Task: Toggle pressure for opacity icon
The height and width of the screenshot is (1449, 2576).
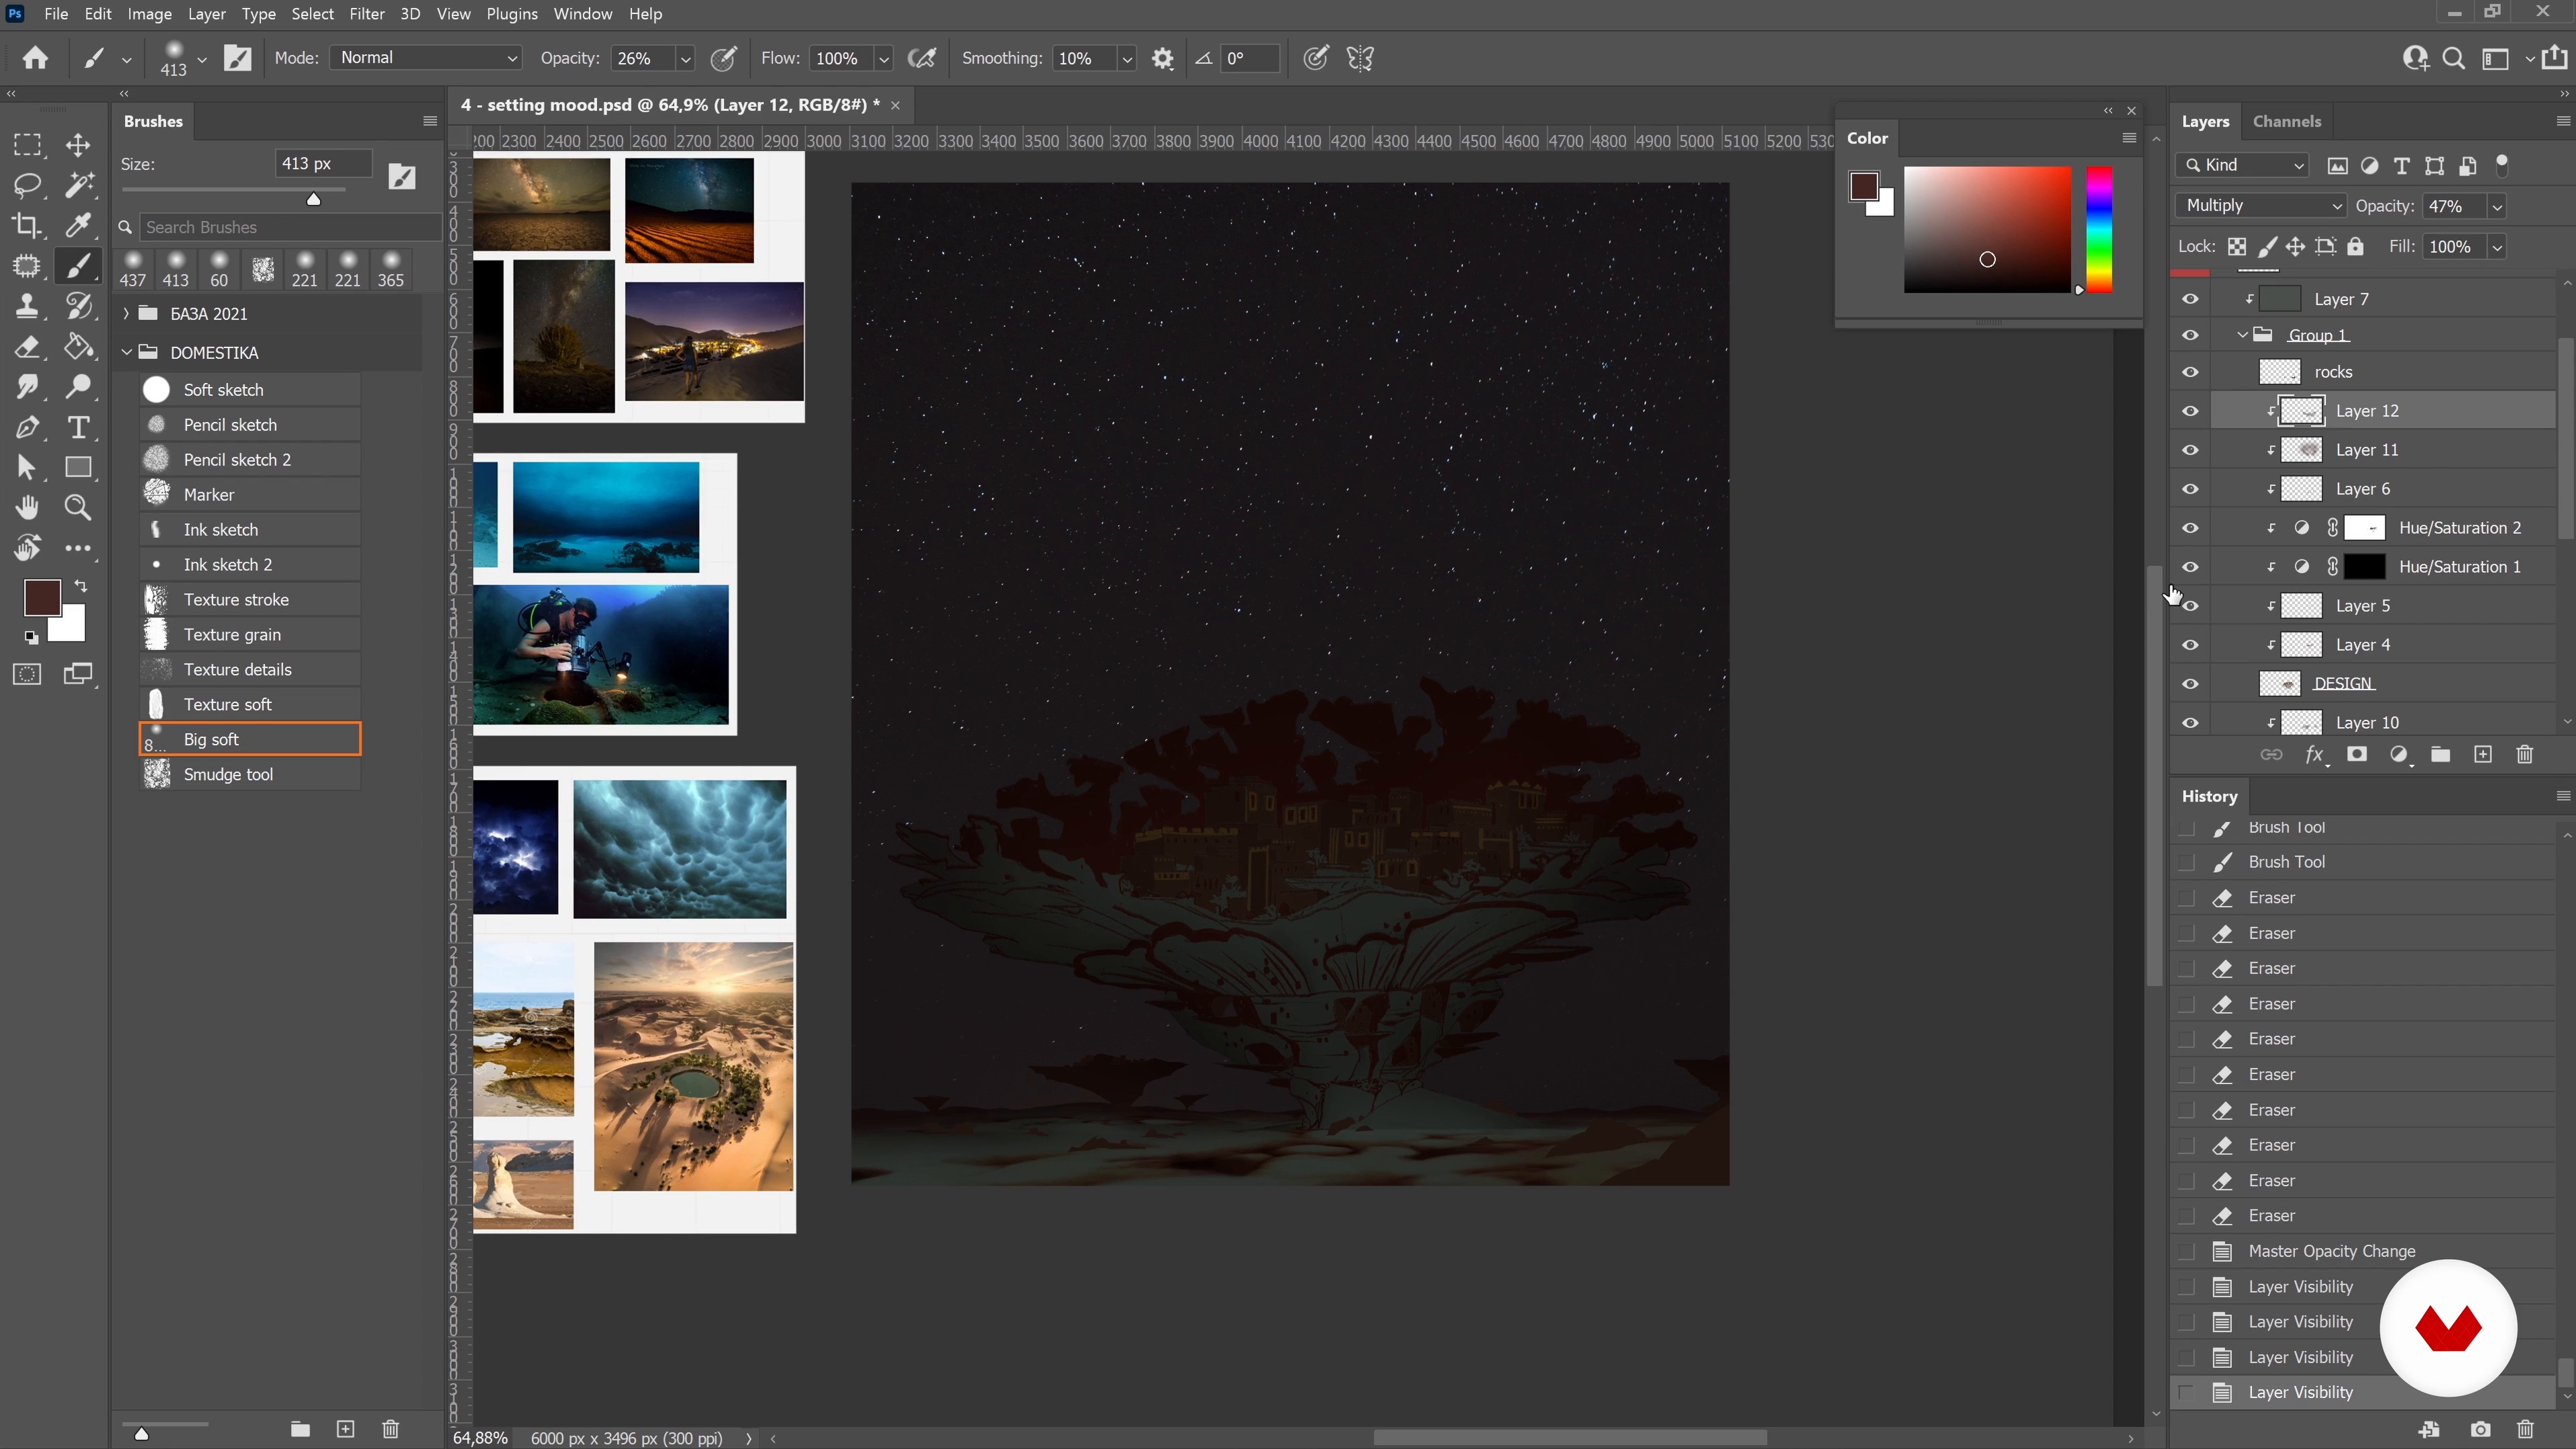Action: pyautogui.click(x=724, y=58)
